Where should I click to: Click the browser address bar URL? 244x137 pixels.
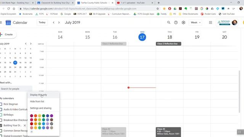coord(80,9)
